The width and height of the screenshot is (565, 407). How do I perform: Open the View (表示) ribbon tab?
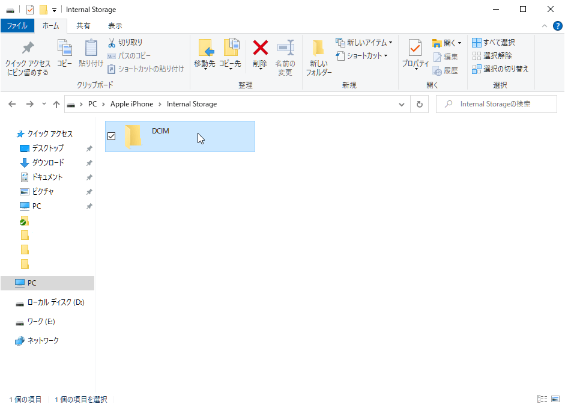point(115,26)
